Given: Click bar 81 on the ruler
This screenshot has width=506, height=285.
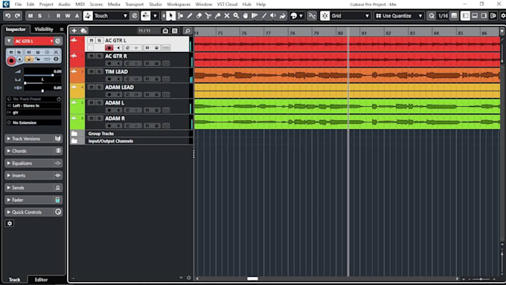Looking at the screenshot, I should coord(364,33).
